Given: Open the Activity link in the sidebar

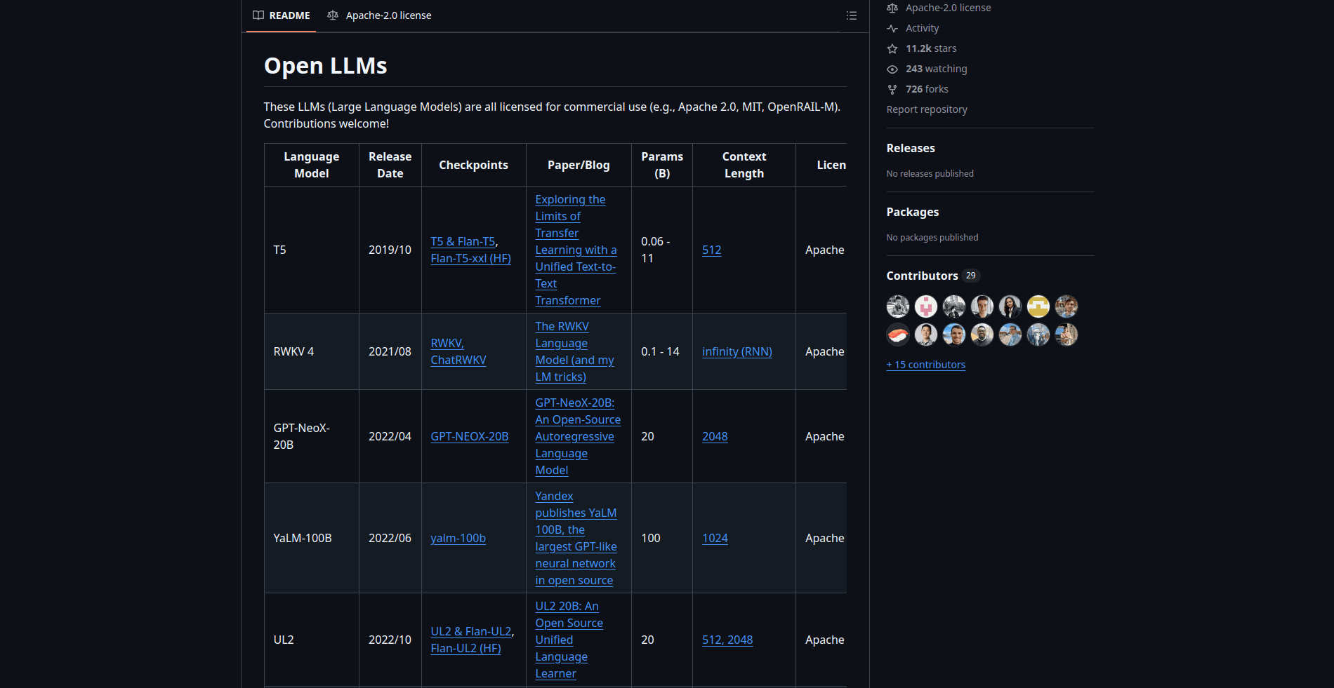Looking at the screenshot, I should click(x=922, y=28).
